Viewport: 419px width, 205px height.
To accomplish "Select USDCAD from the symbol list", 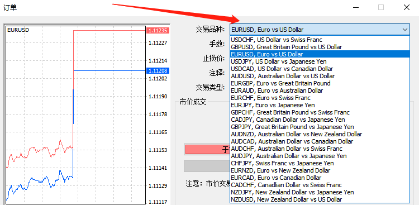I will tap(320, 69).
